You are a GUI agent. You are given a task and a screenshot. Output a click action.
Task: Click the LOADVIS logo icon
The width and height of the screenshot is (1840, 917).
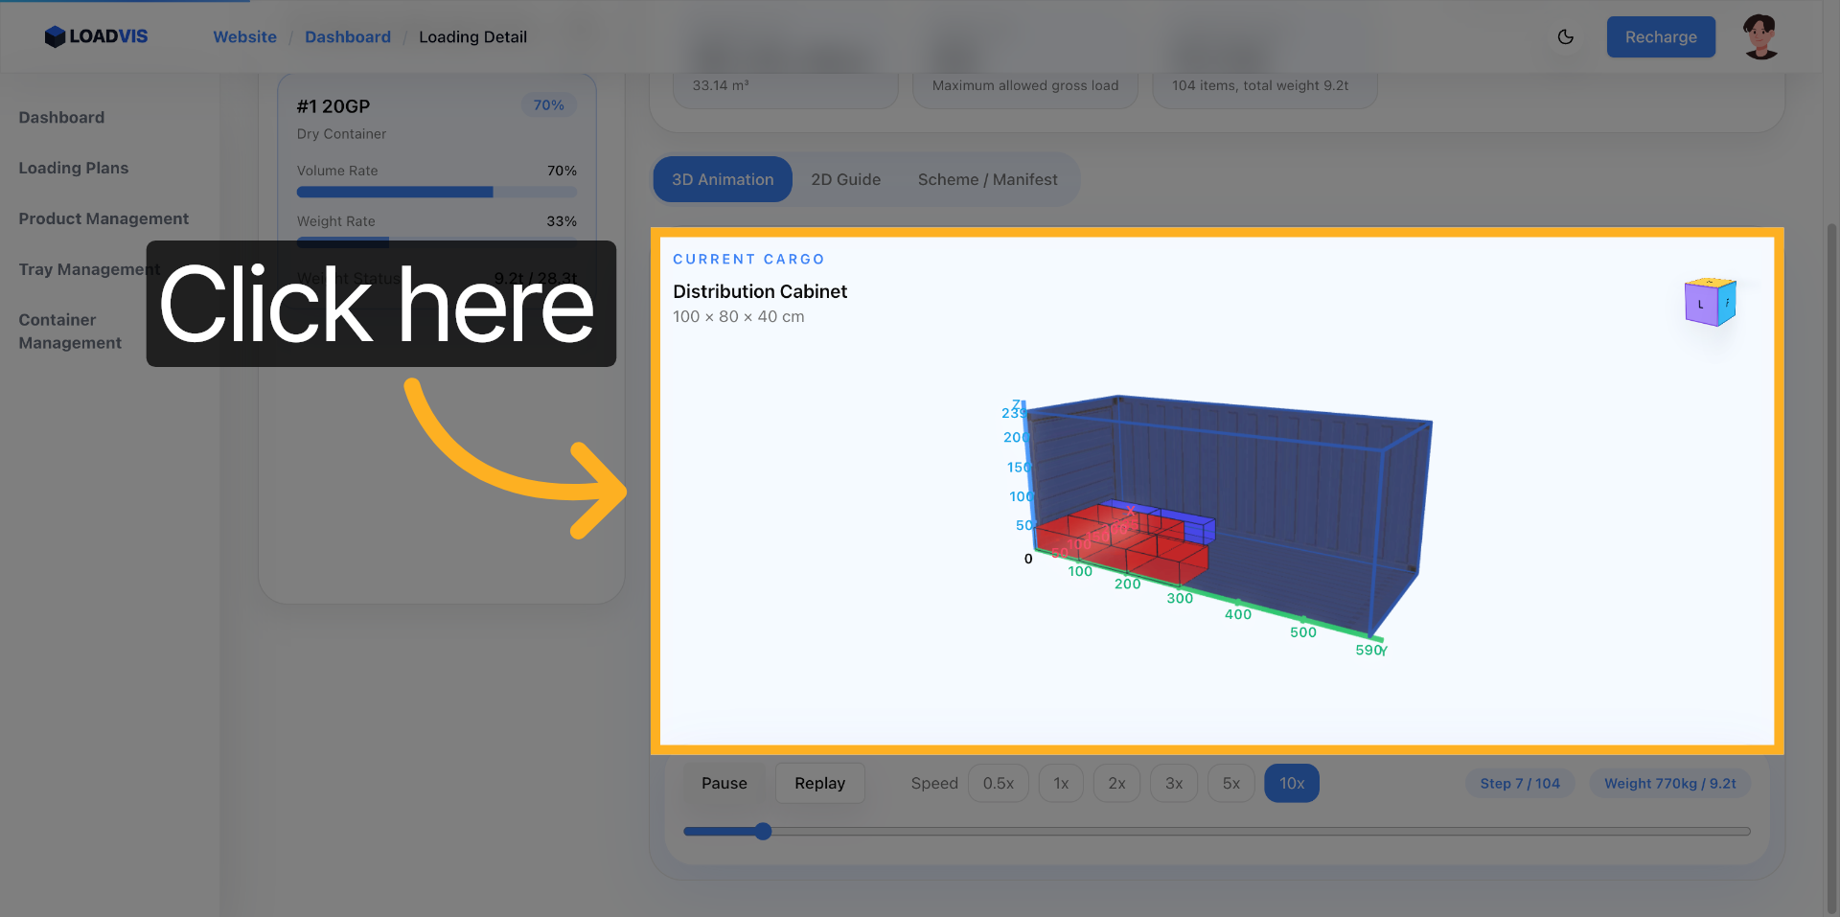tap(56, 36)
